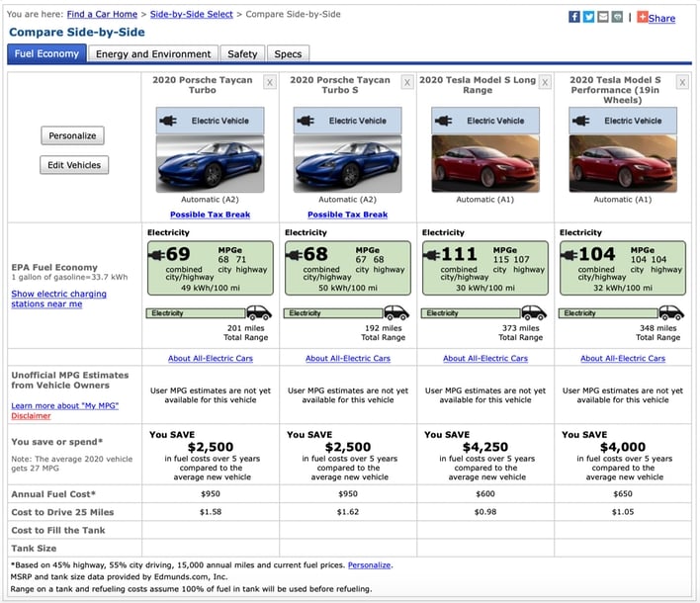Click the Tesla Model S Performance photo
This screenshot has width=700, height=603.
[623, 164]
